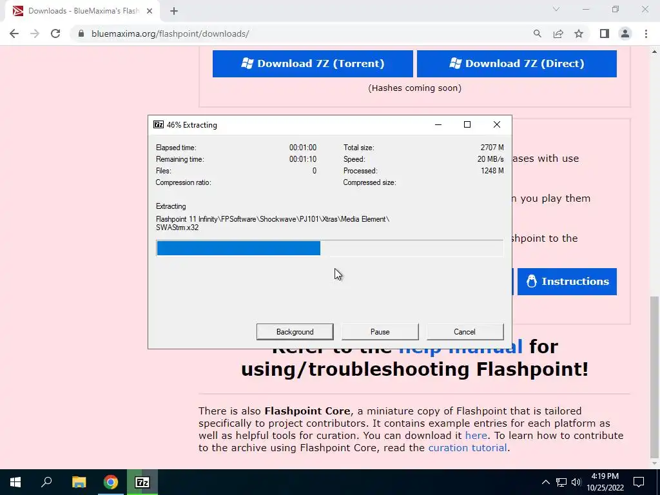The height and width of the screenshot is (495, 660).
Task: Bookmark this page with star icon
Action: pos(579,34)
